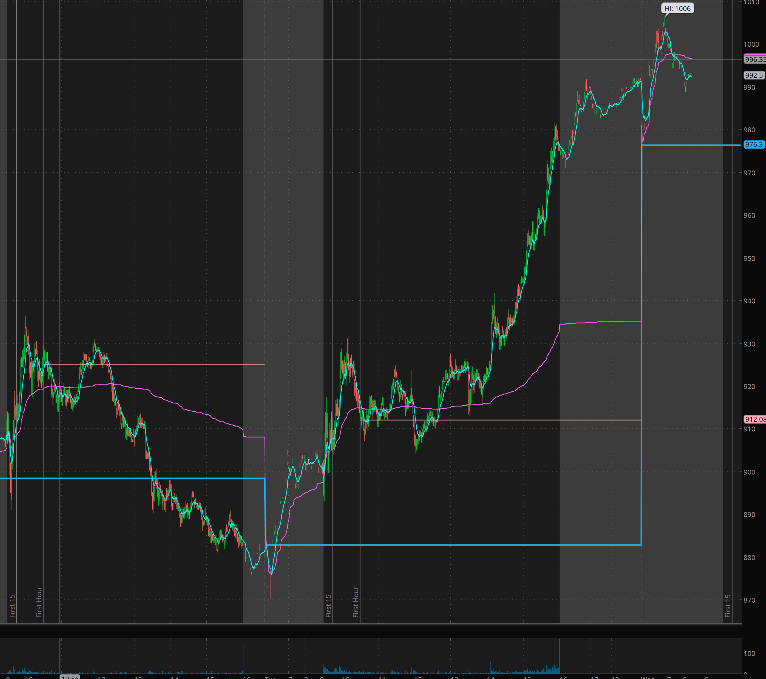Select the long blue horizontal line near 883
Viewport: 766px width, 679px height.
click(x=450, y=545)
